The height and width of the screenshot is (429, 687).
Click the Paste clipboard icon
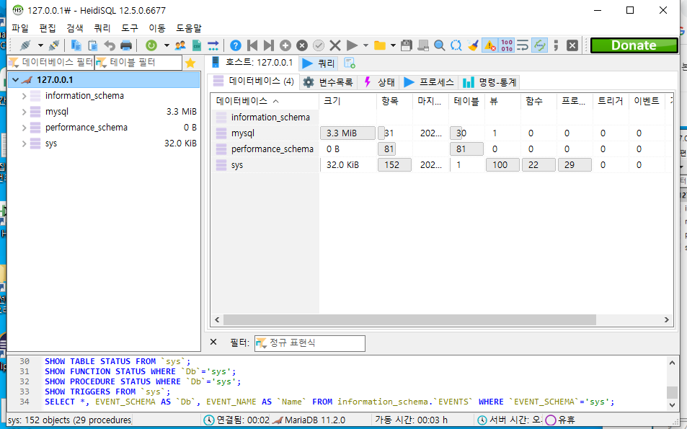pos(93,45)
